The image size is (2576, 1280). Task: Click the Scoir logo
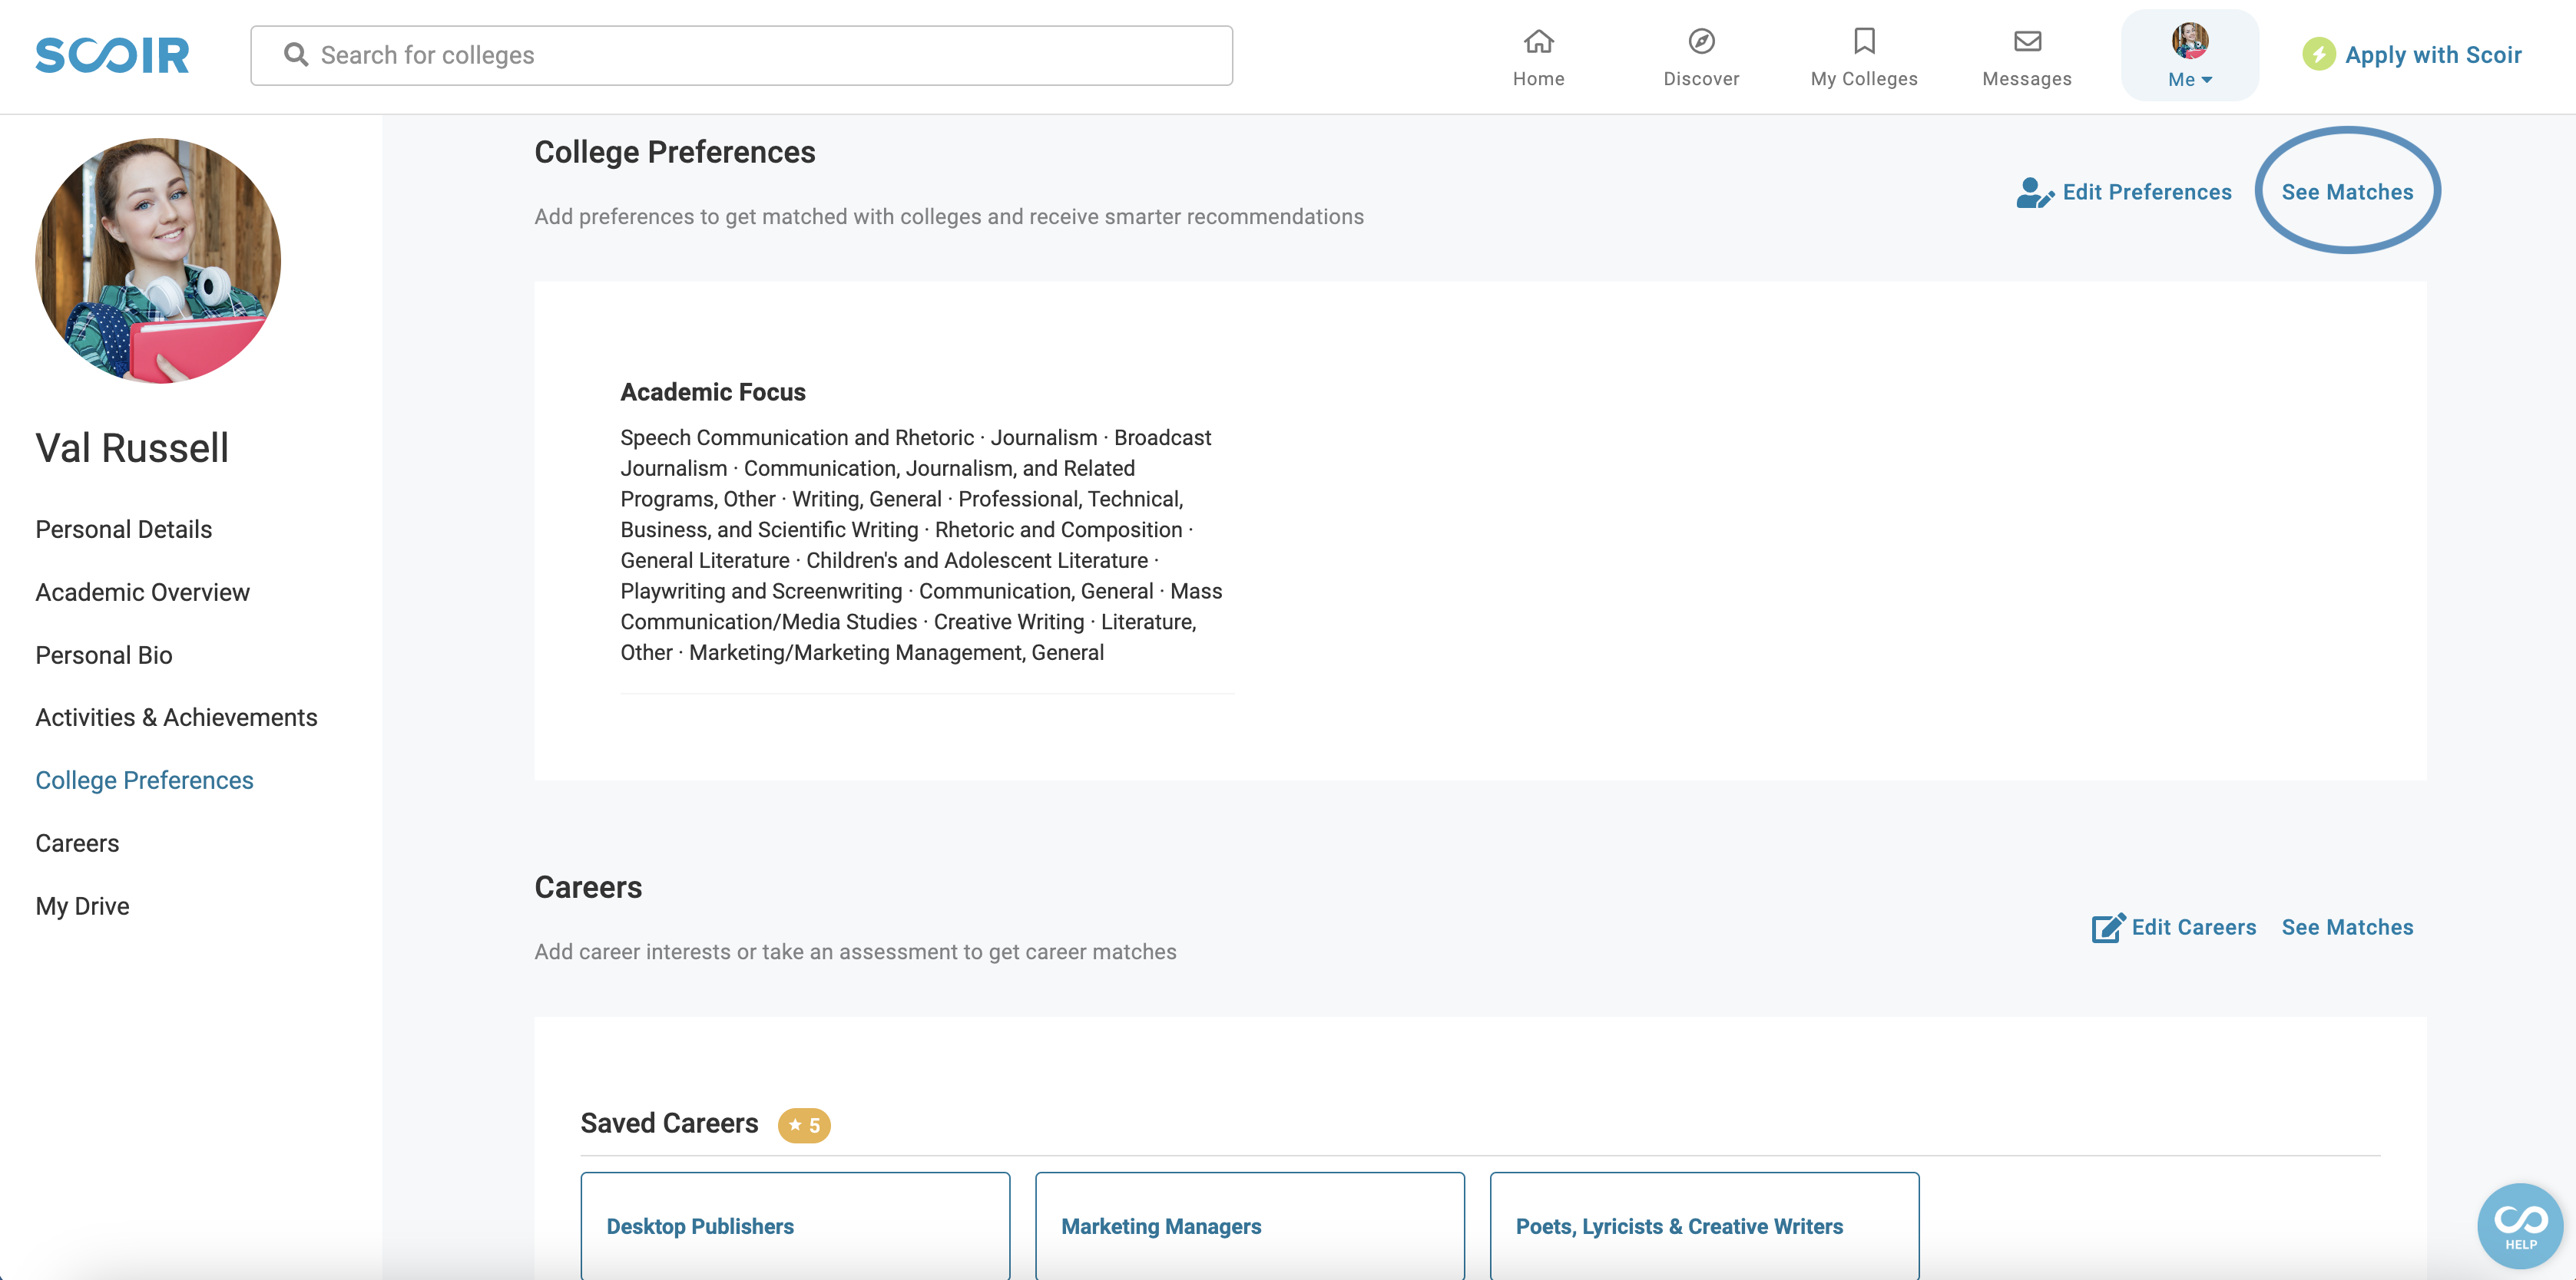click(112, 55)
